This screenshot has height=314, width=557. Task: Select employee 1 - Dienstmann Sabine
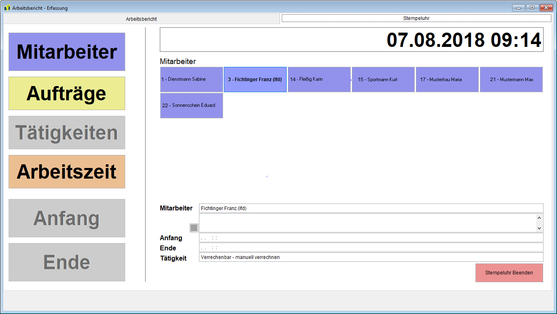pyautogui.click(x=192, y=80)
